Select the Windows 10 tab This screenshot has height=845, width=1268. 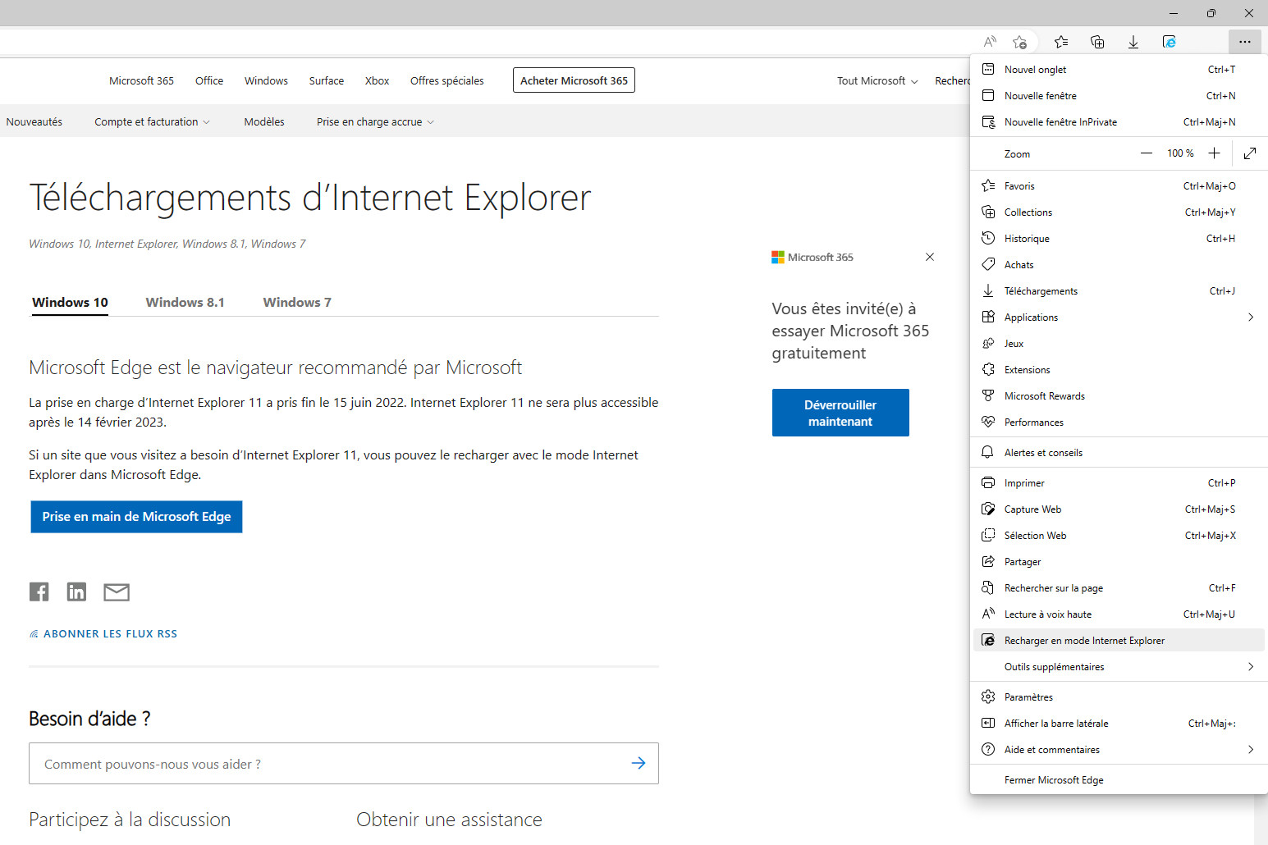point(70,303)
